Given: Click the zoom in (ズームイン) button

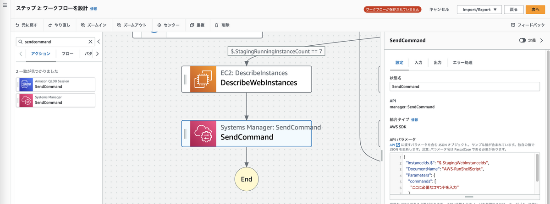Looking at the screenshot, I should click(x=93, y=25).
